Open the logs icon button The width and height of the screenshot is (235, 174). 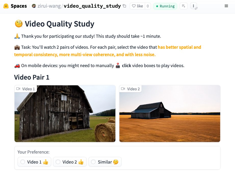184,6
